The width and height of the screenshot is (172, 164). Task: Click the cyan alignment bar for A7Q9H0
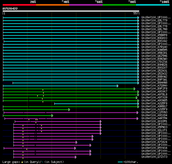click(60, 86)
